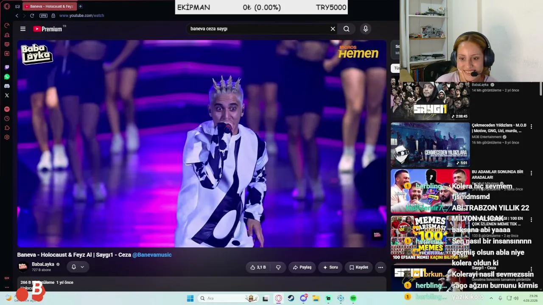This screenshot has height=305, width=543.
Task: Like the video with 3,1 B likes
Action: (x=258, y=267)
